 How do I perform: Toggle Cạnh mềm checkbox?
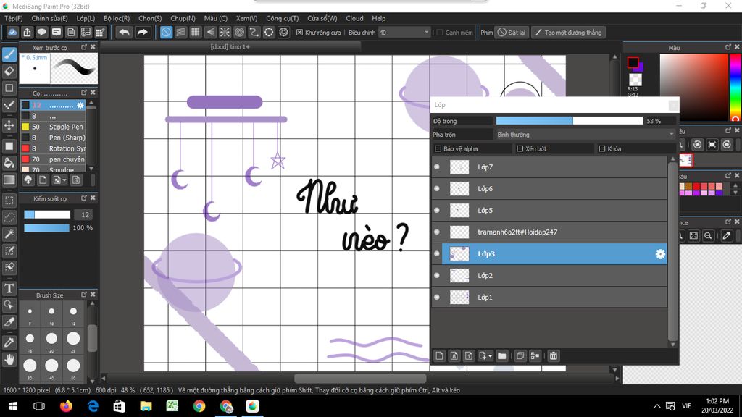pyautogui.click(x=440, y=32)
